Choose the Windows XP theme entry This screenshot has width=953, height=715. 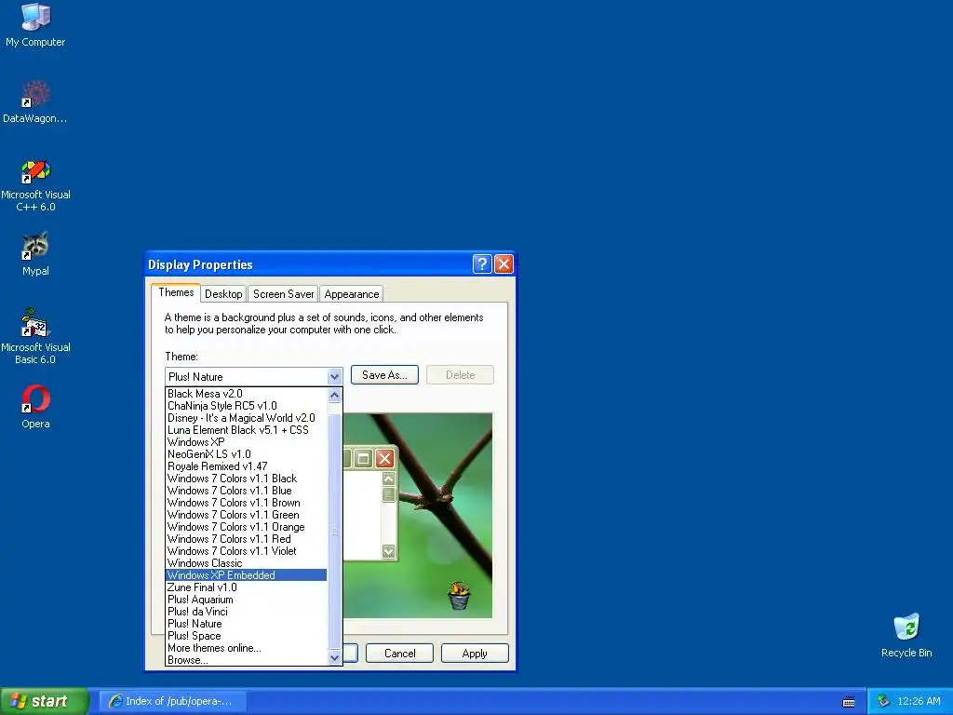coord(246,442)
